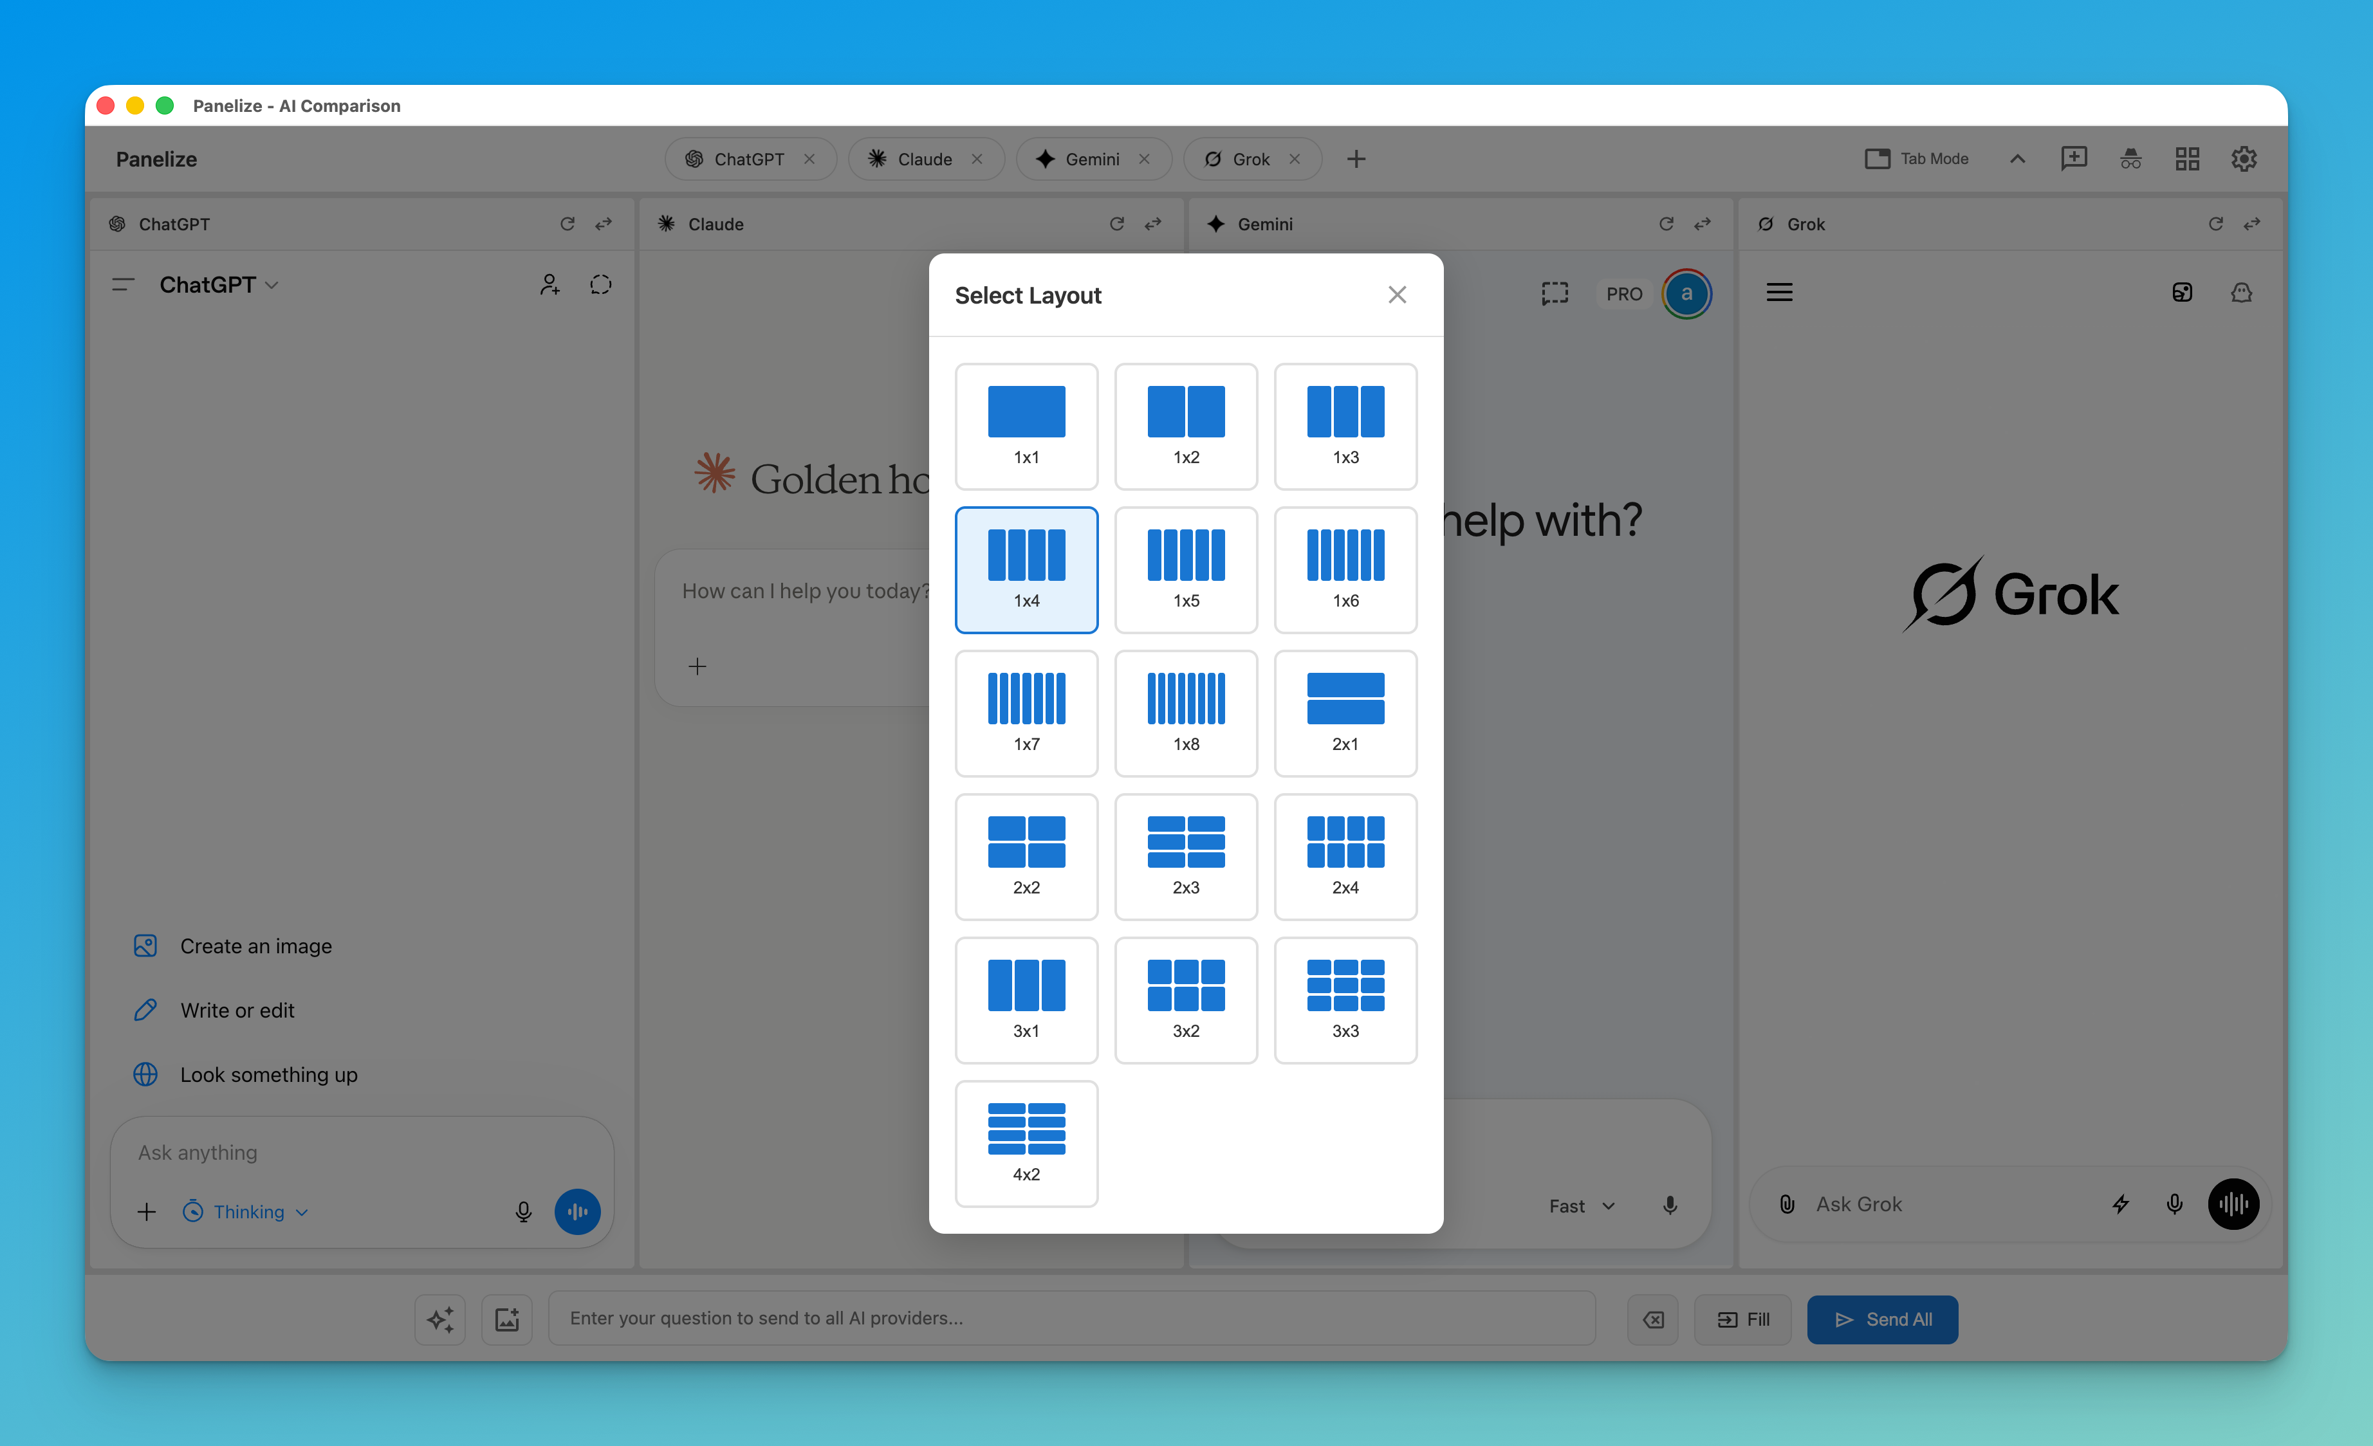
Task: Pick the 3x3 grid layout
Action: tap(1345, 1000)
